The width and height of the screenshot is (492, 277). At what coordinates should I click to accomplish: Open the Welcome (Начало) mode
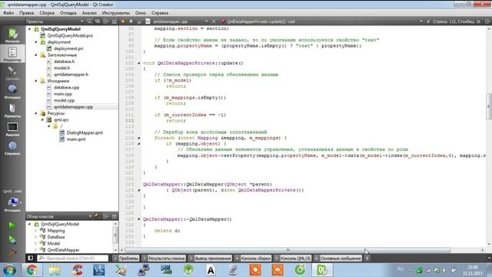pos(12,35)
